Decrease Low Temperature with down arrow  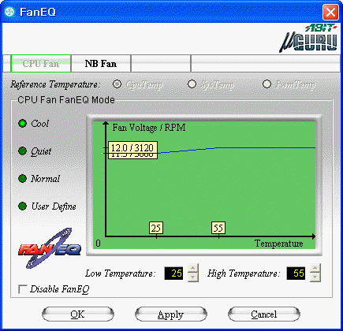tap(193, 277)
